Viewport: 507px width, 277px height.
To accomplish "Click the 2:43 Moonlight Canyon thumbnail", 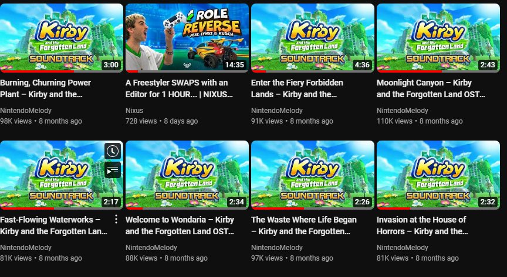I will point(438,38).
